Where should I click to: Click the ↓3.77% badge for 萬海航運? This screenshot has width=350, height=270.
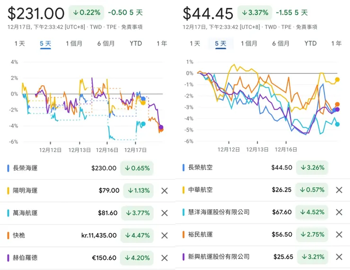point(137,213)
